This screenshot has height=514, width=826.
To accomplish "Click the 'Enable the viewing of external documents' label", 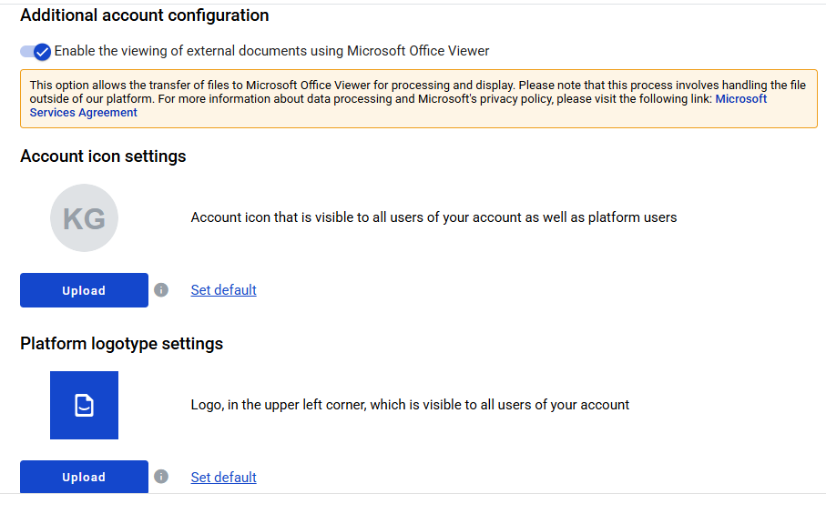I will pos(271,51).
